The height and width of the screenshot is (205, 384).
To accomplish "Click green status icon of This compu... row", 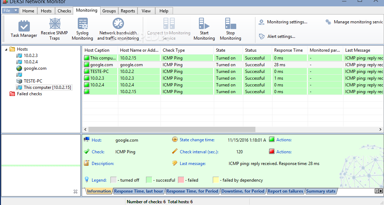I will click(x=87, y=58).
